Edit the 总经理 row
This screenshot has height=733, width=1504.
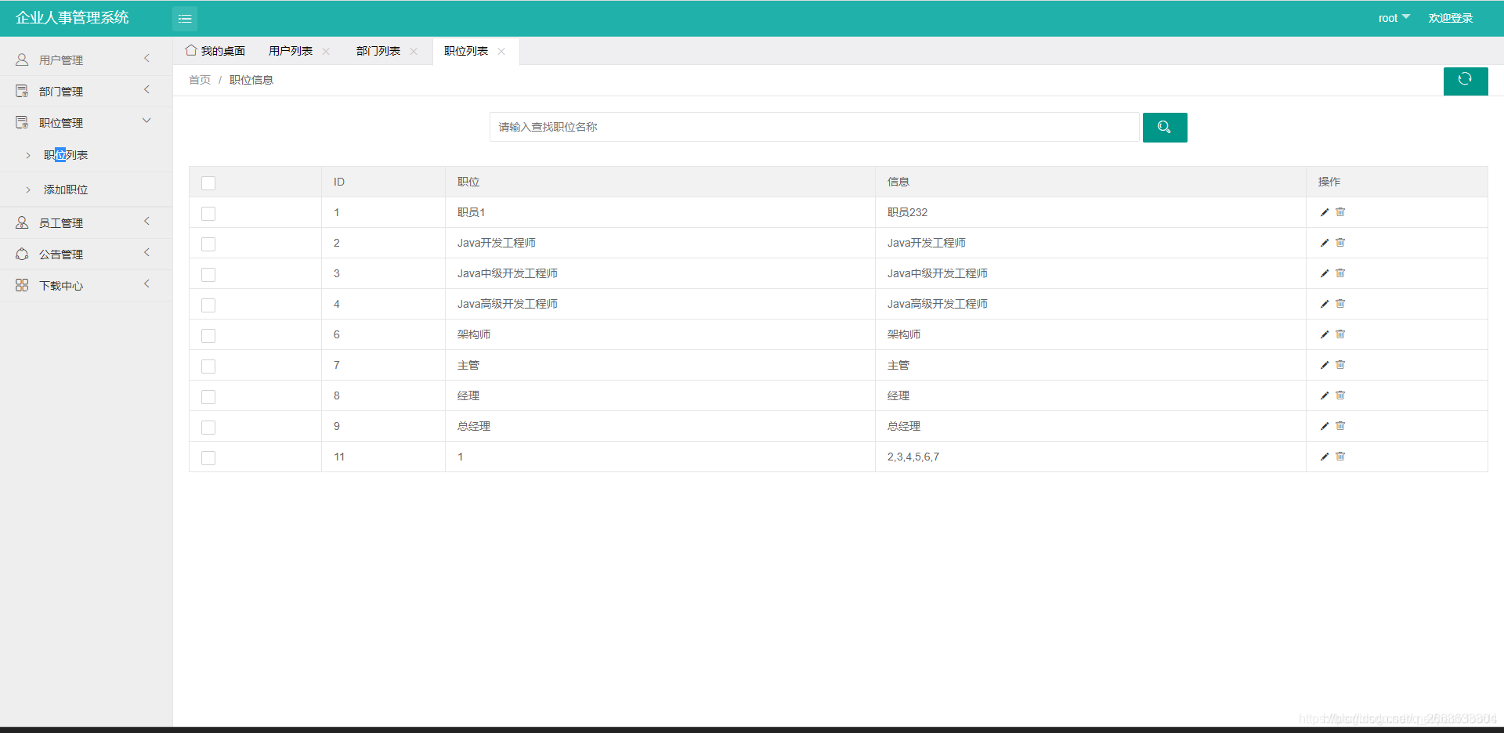click(1325, 426)
